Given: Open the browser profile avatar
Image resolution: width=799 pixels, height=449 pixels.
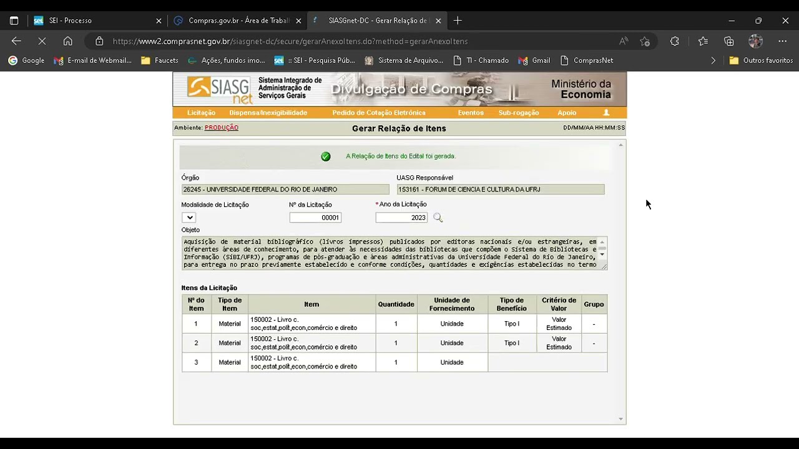Looking at the screenshot, I should coord(756,41).
